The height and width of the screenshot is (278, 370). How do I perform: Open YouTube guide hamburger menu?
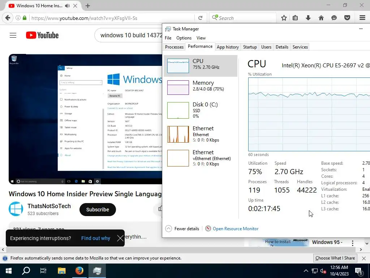[13, 35]
